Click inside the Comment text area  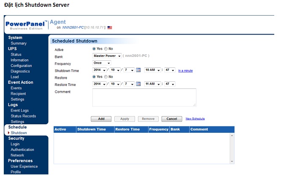pyautogui.click(x=144, y=97)
